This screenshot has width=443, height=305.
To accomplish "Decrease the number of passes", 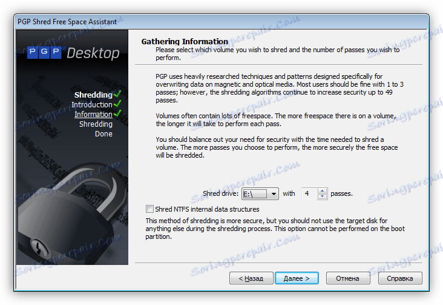I will pos(322,196).
